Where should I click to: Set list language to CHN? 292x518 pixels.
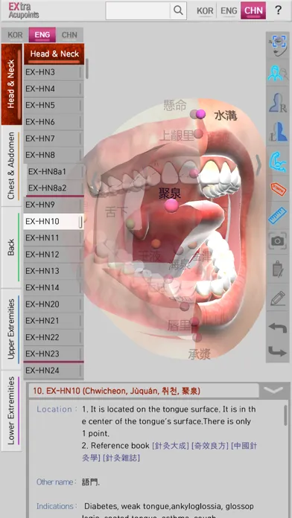(x=69, y=35)
